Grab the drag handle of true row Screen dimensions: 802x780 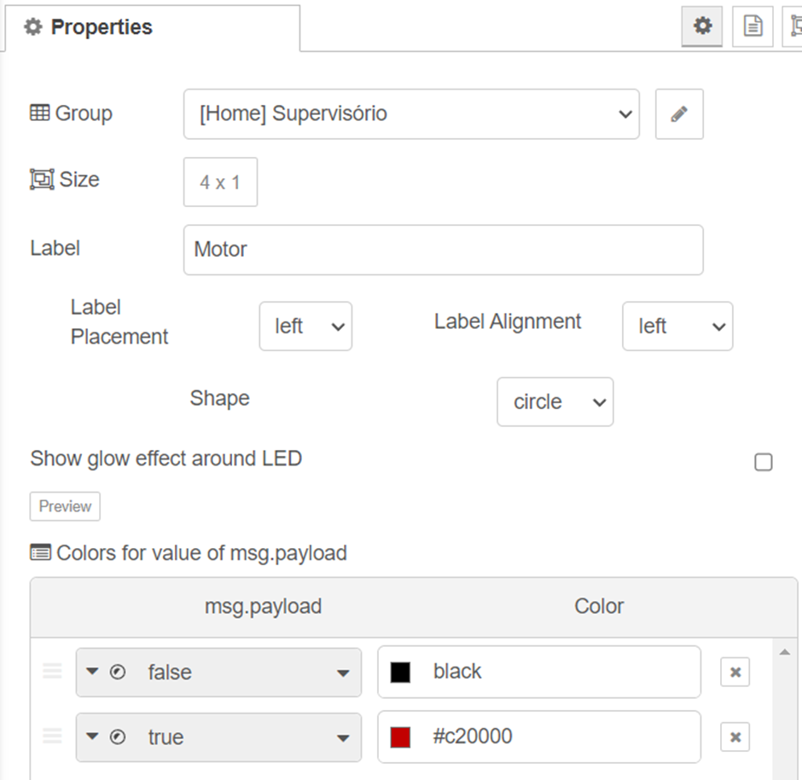52,737
